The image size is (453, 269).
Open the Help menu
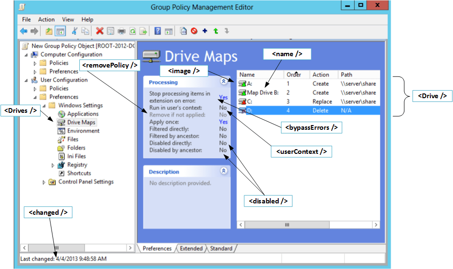(87, 19)
